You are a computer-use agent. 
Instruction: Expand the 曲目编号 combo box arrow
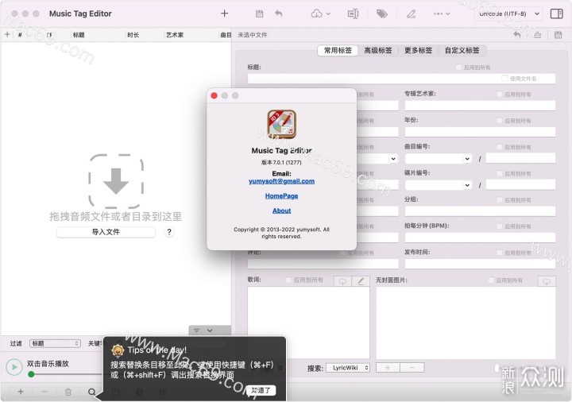point(467,159)
